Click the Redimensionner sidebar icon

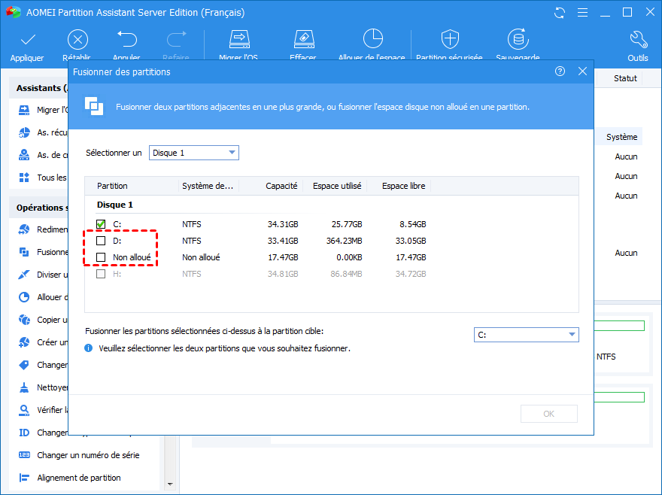(x=24, y=229)
